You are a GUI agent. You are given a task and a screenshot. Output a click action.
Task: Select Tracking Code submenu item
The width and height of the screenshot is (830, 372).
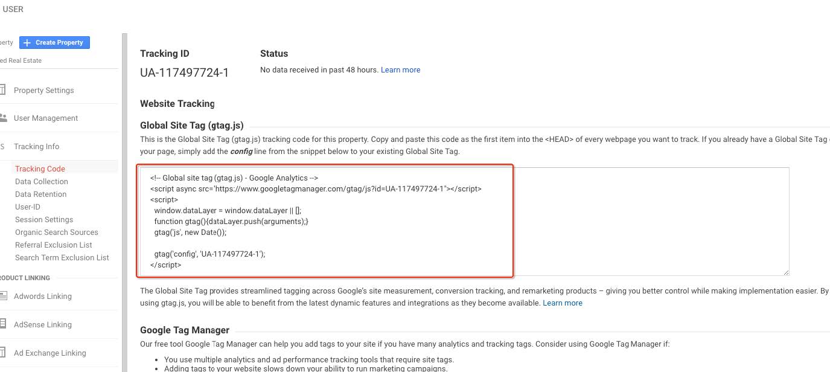[40, 168]
